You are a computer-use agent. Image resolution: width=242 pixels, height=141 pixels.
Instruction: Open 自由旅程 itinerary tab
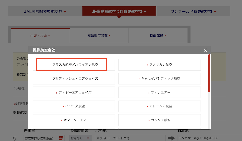click(x=158, y=35)
